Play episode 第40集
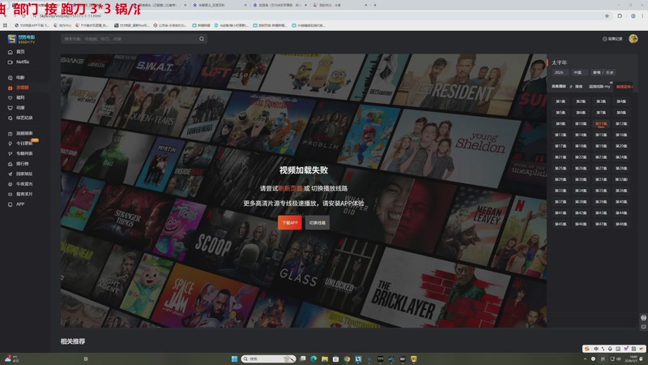Image resolution: width=648 pixels, height=365 pixels. coord(621,202)
